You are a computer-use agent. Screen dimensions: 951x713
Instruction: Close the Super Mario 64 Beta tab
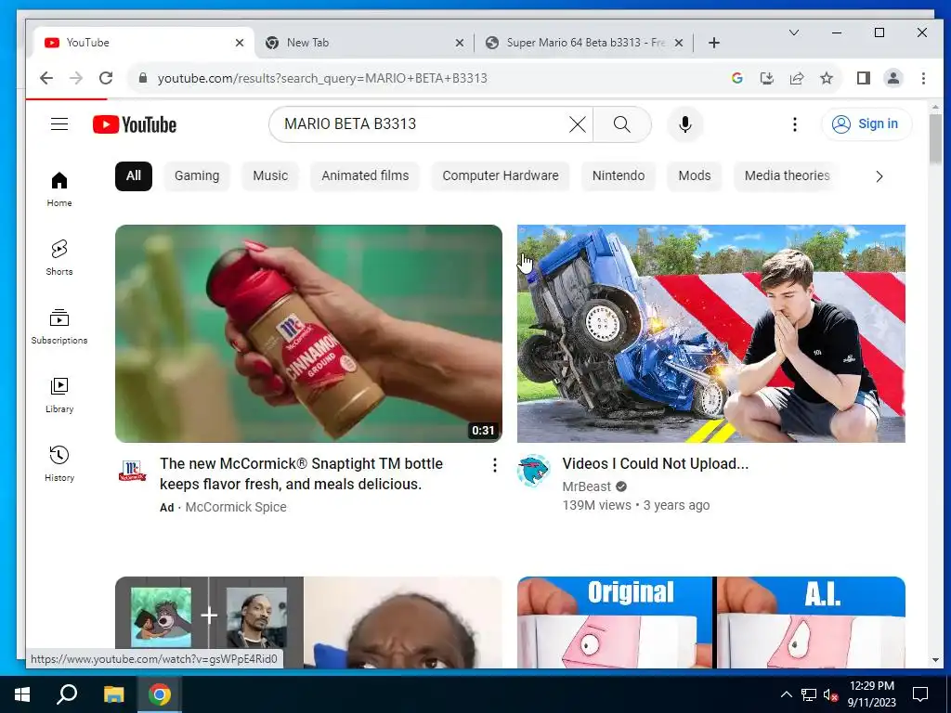679,43
